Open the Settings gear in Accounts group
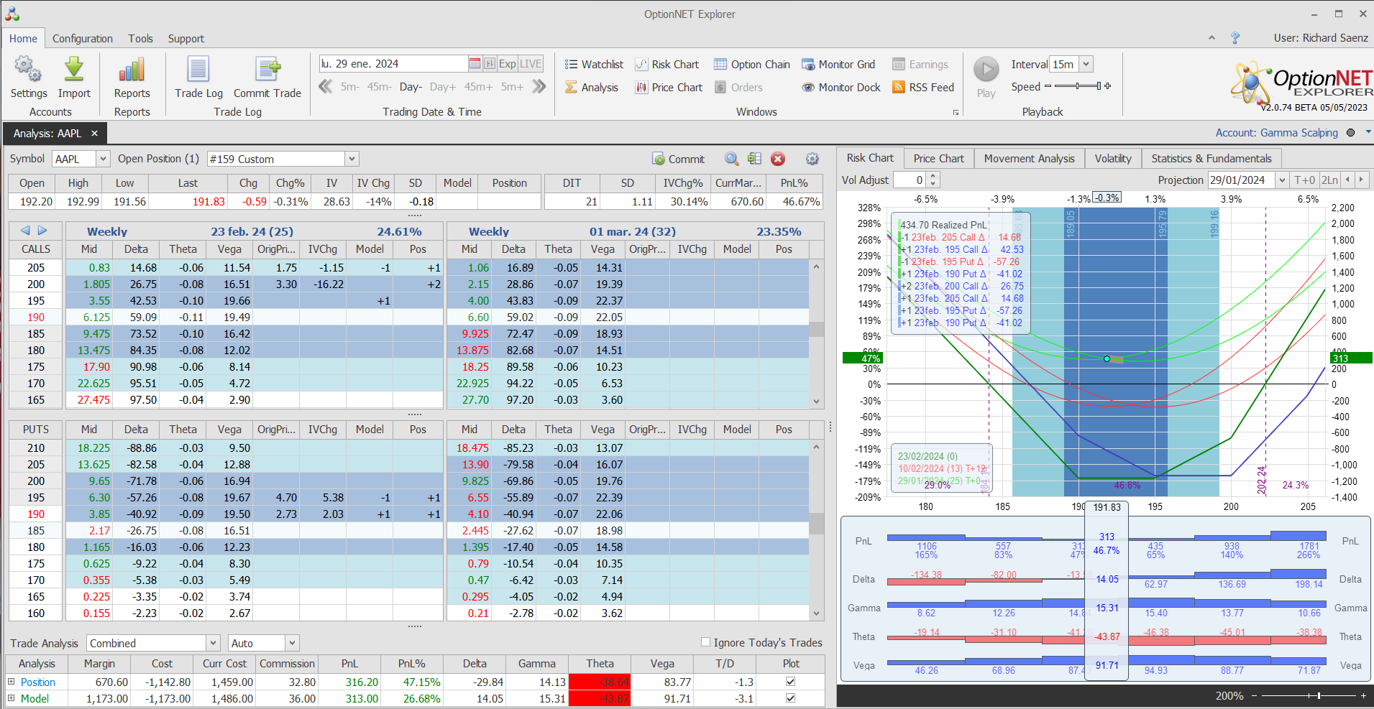 click(29, 70)
